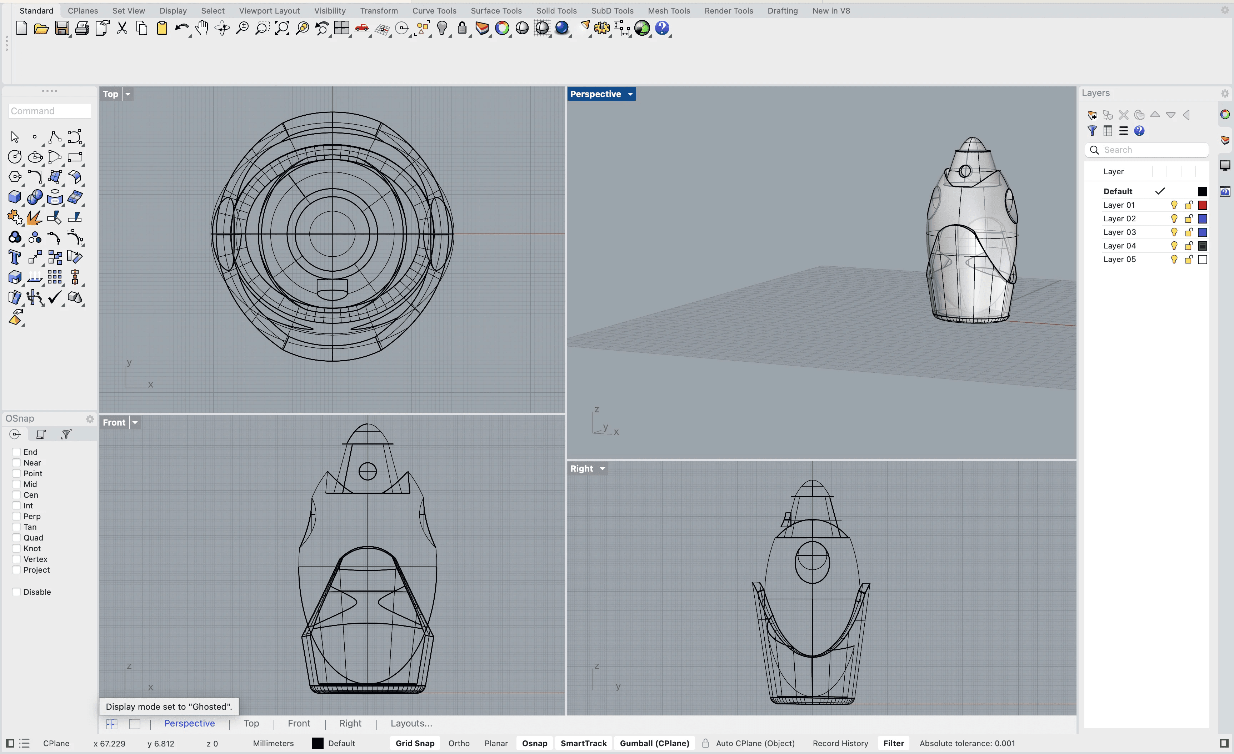Open the Perspective viewport dropdown menu
The width and height of the screenshot is (1234, 754).
pyautogui.click(x=630, y=94)
